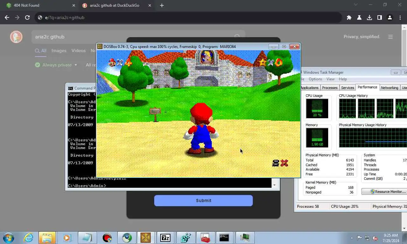The height and width of the screenshot is (244, 407).
Task: Click the Privacy, simplified link
Action: point(362,37)
